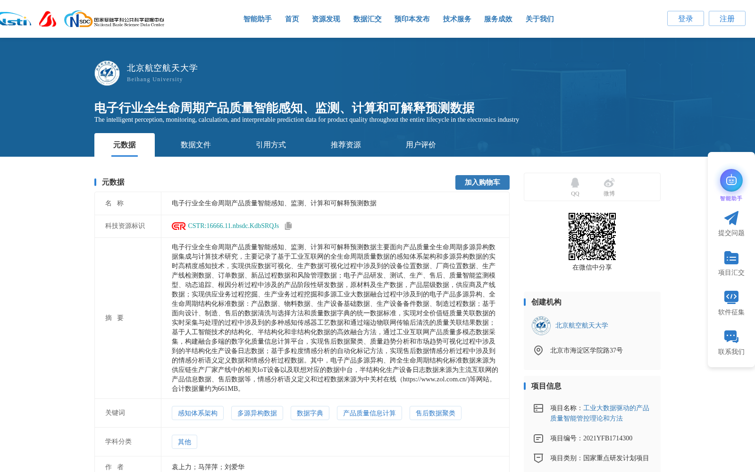Switch to the 数据文件 tab
This screenshot has width=755, height=472.
click(196, 145)
